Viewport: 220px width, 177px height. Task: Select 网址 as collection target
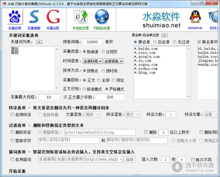point(113,80)
